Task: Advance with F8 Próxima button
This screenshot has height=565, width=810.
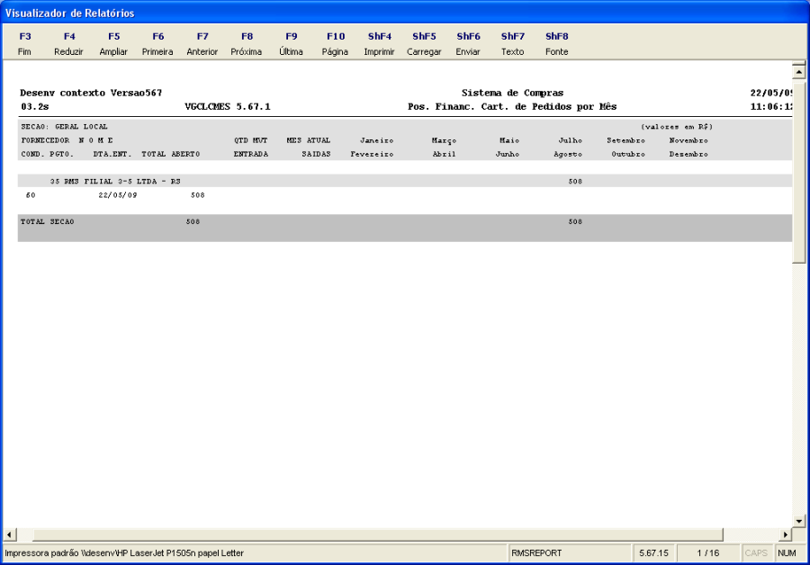Action: [247, 44]
